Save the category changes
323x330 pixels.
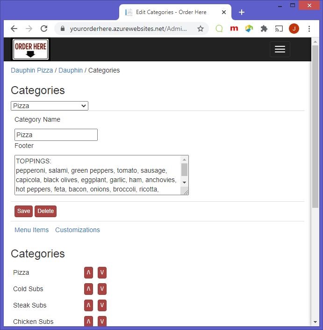23,211
